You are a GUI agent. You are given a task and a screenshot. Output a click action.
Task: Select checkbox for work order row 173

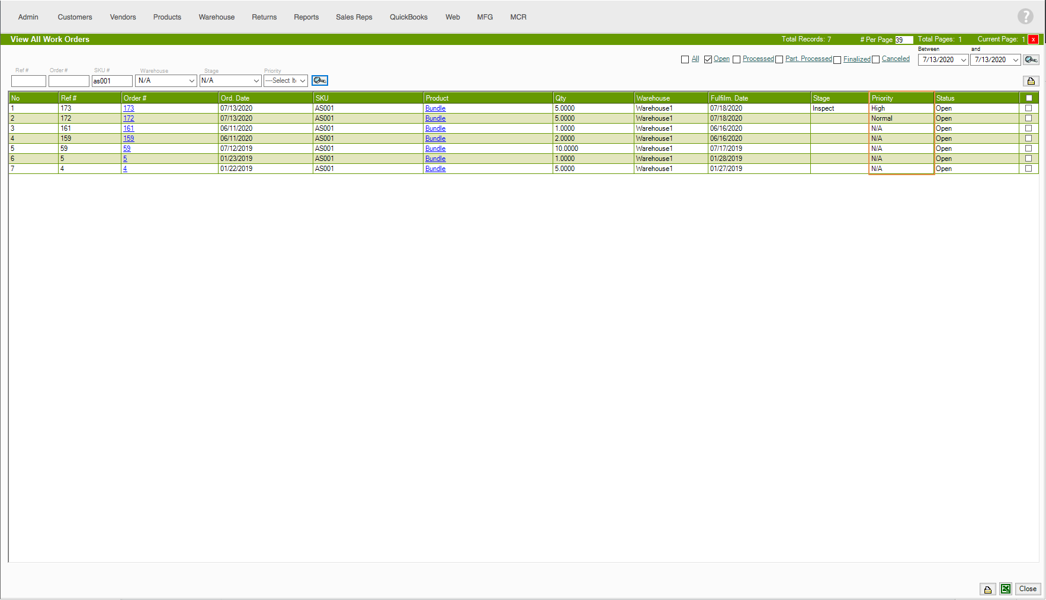click(1029, 108)
